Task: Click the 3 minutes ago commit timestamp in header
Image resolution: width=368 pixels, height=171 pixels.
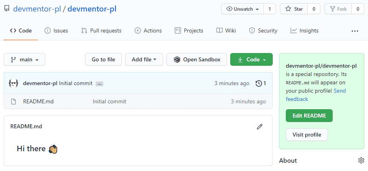Action: pyautogui.click(x=232, y=83)
